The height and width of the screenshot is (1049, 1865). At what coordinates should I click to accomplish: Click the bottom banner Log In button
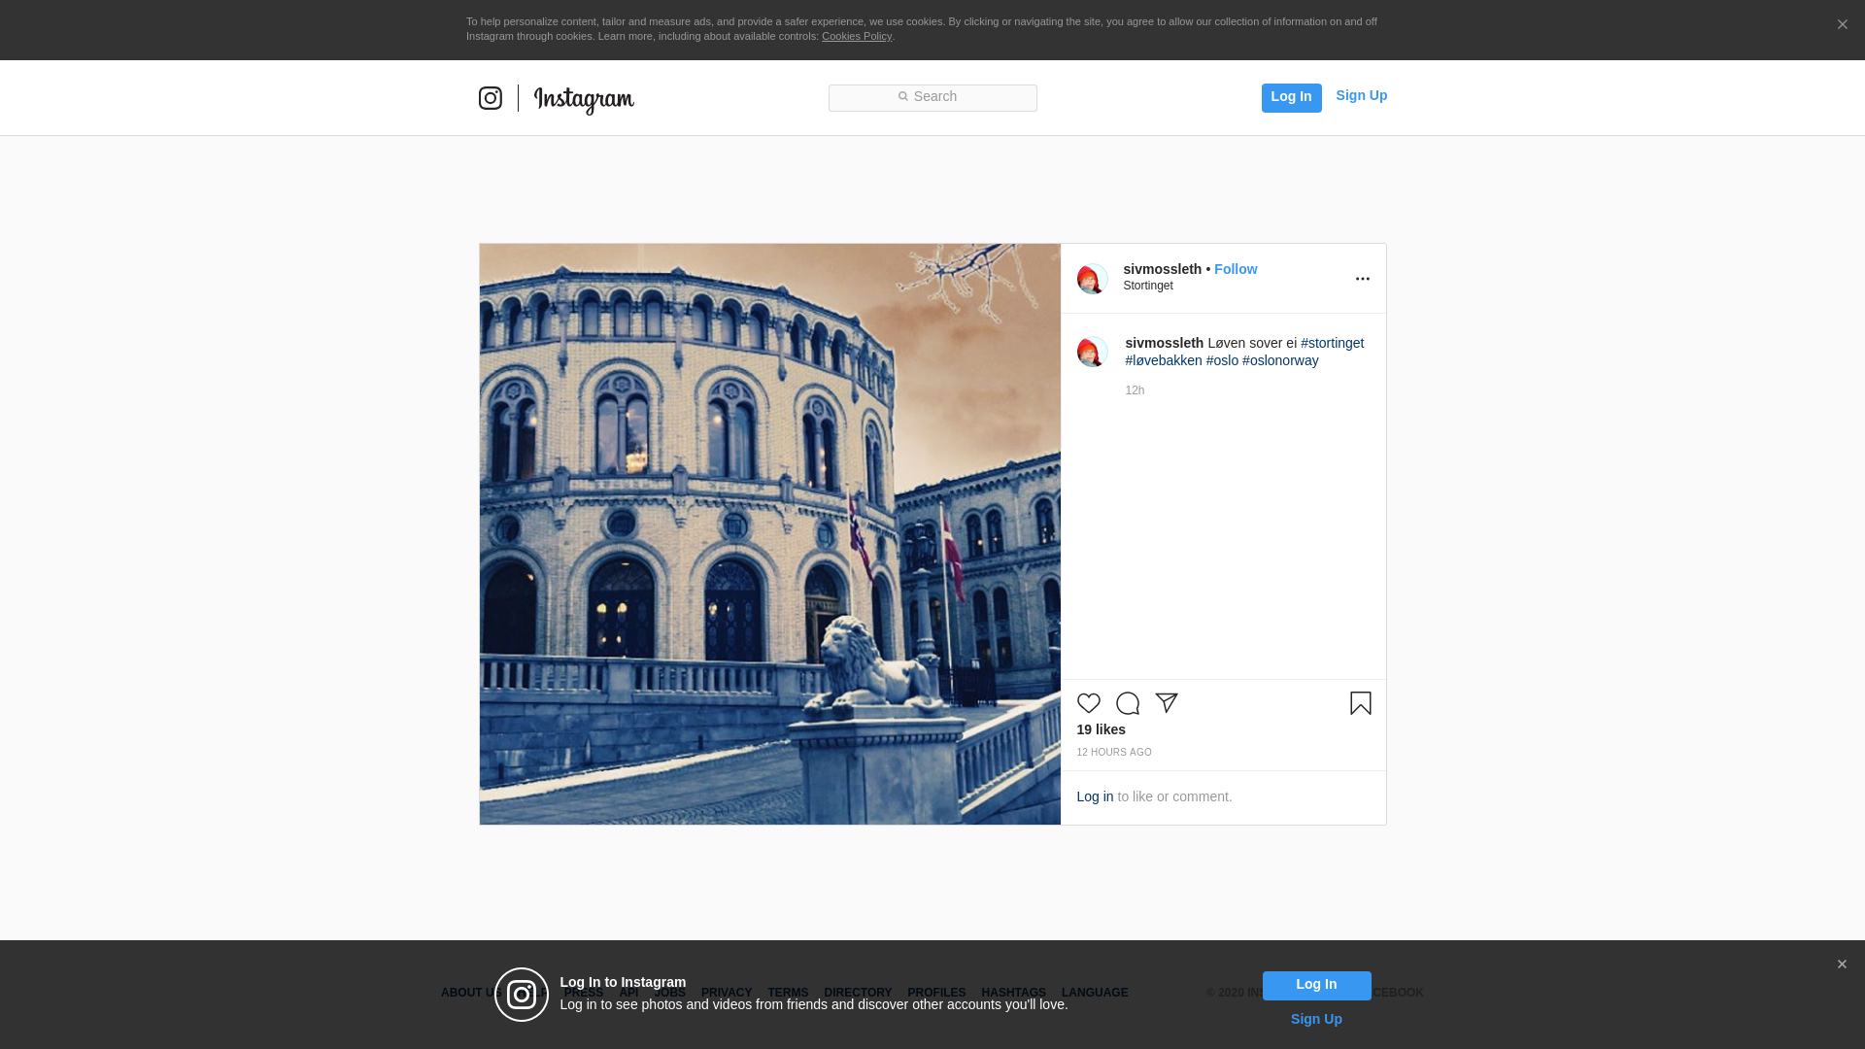(x=1316, y=986)
